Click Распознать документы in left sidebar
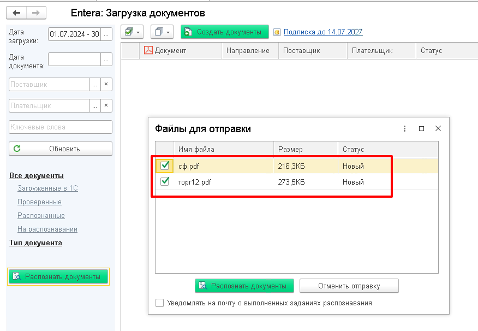The image size is (478, 331). [x=58, y=277]
